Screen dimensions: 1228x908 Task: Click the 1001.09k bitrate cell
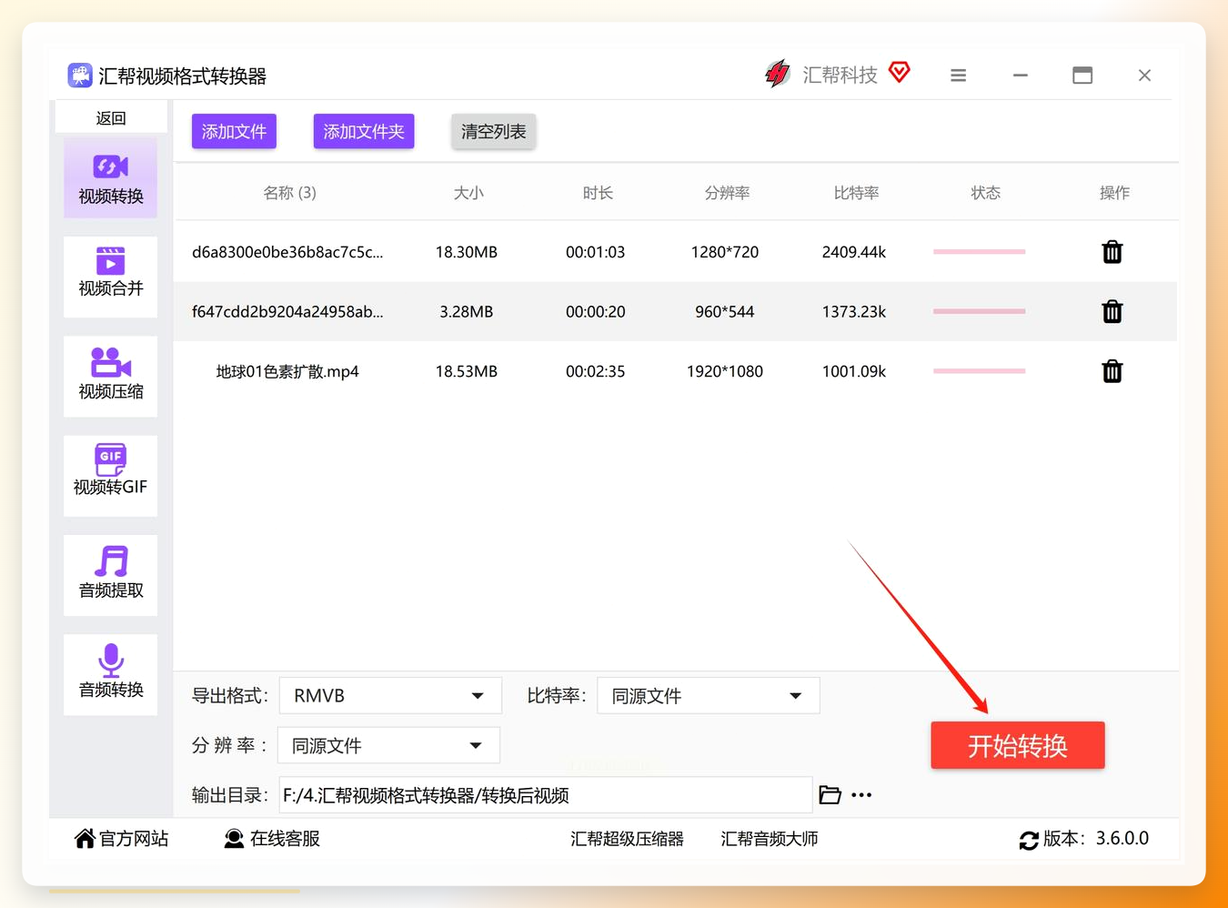(x=854, y=371)
